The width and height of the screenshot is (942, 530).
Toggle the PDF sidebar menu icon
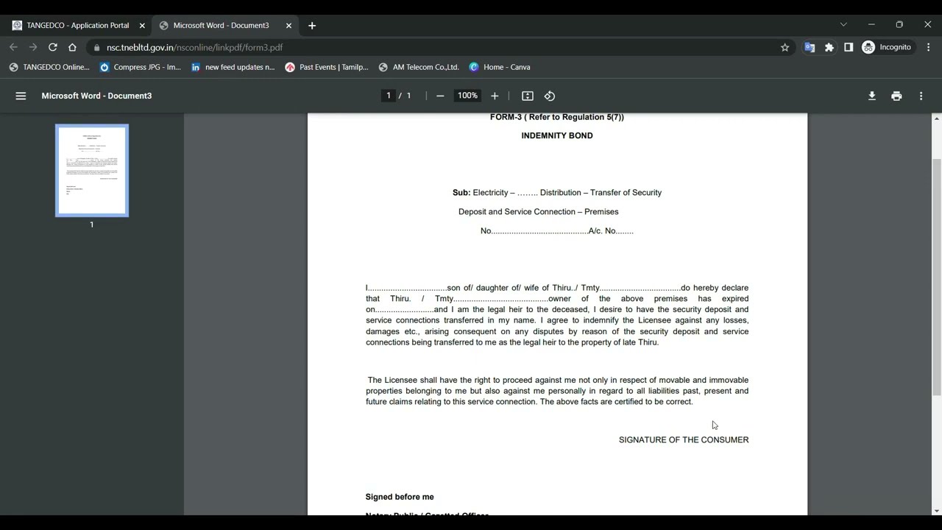coord(21,96)
